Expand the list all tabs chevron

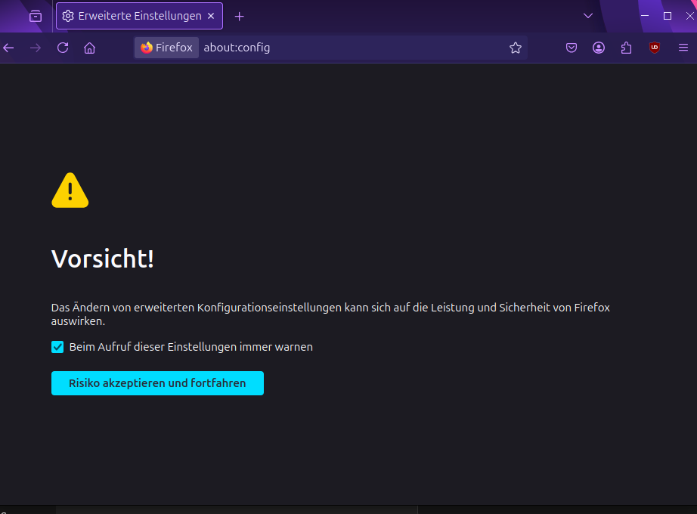point(588,16)
